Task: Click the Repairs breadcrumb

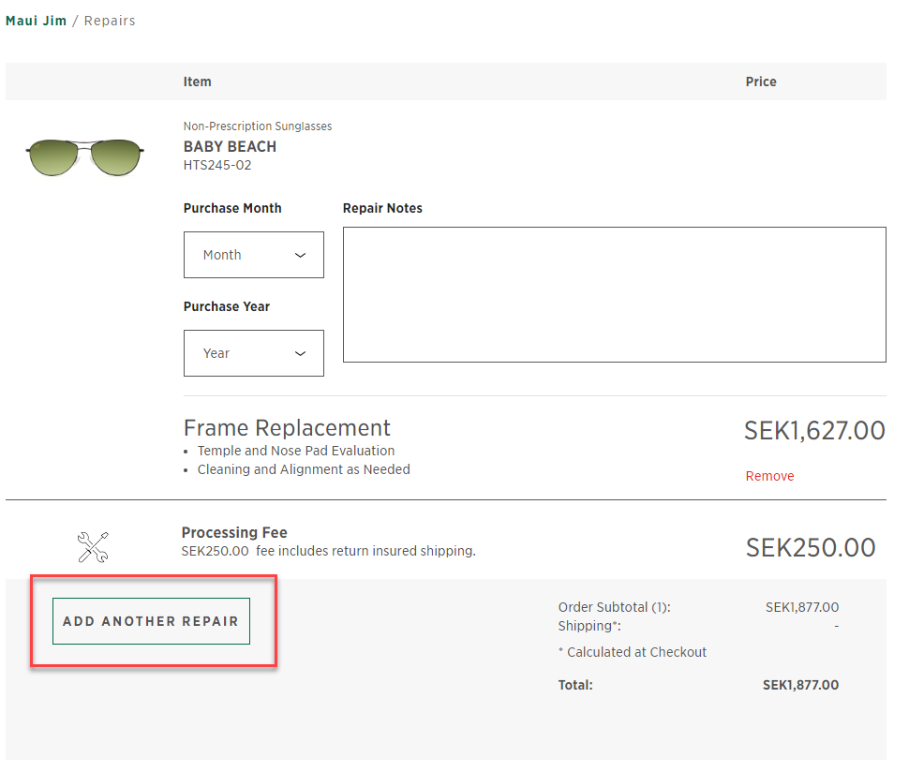Action: coord(110,21)
